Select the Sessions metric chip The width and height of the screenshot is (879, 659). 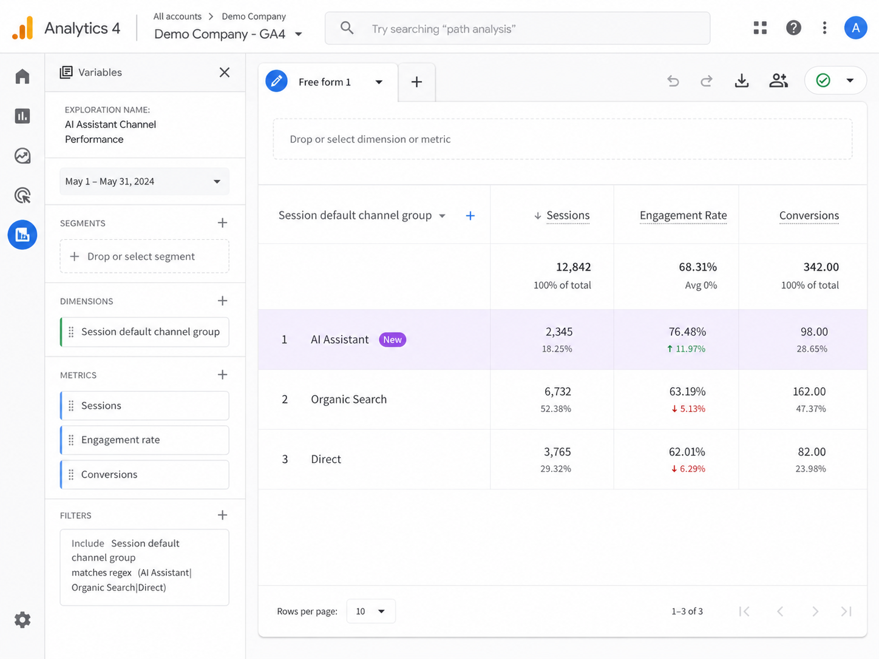pos(144,405)
